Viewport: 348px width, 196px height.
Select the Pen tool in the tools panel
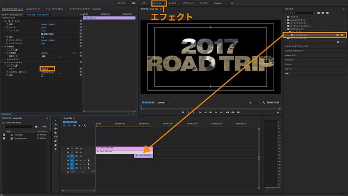[55, 141]
